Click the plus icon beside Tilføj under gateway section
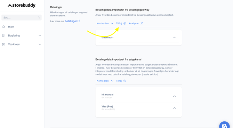This screenshot has width=233, height=128. [125, 23]
